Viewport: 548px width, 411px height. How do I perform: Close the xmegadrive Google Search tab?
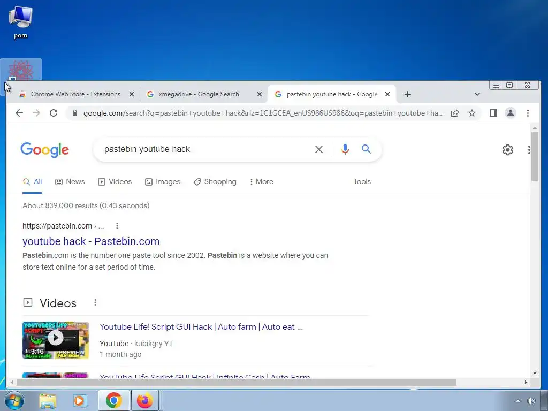(x=260, y=94)
